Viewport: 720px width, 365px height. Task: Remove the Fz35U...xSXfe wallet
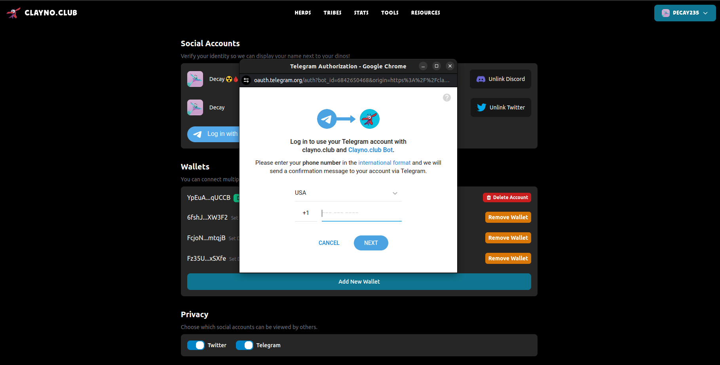coord(508,258)
